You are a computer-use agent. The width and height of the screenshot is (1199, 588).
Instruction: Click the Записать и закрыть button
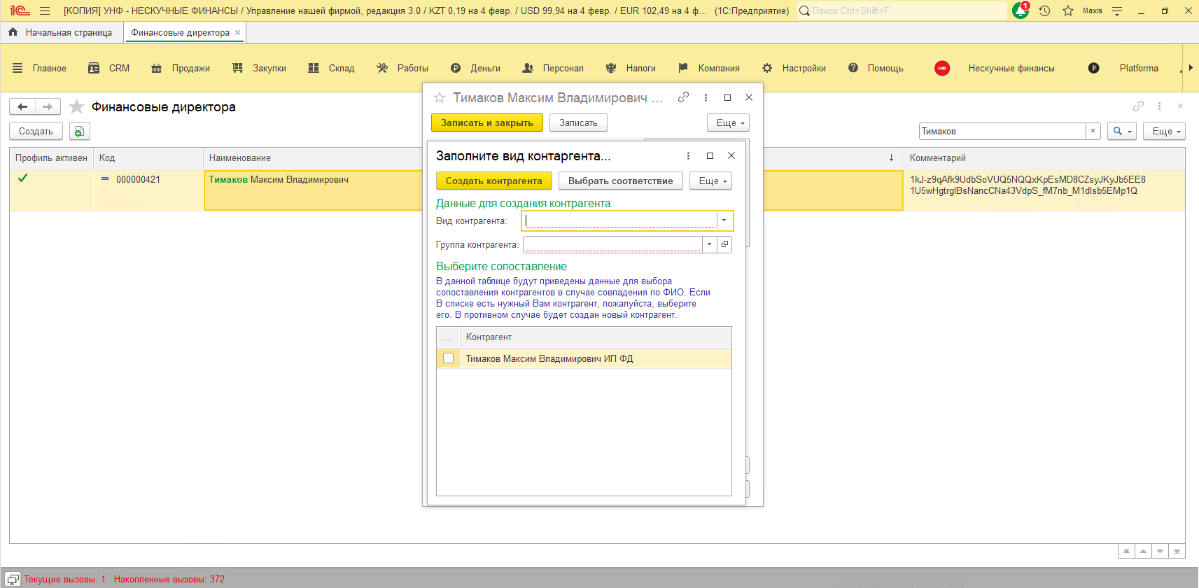[486, 122]
